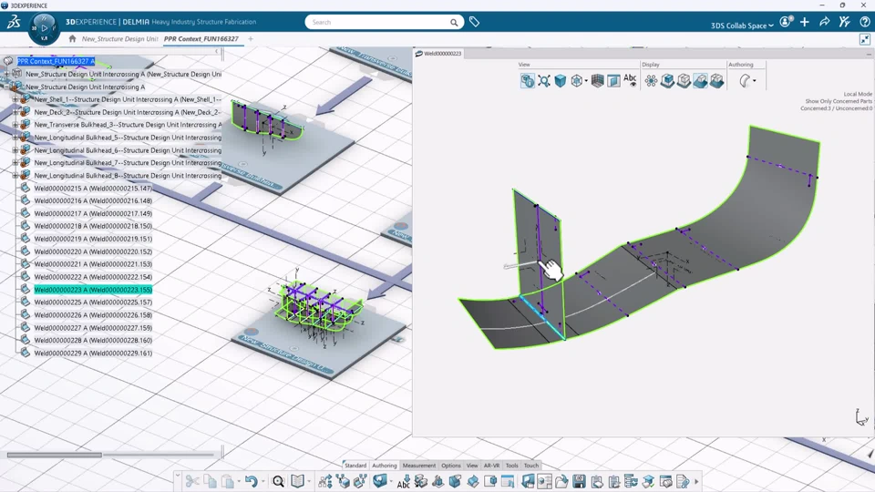Open the Options tab
Image resolution: width=875 pixels, height=492 pixels.
click(x=451, y=466)
